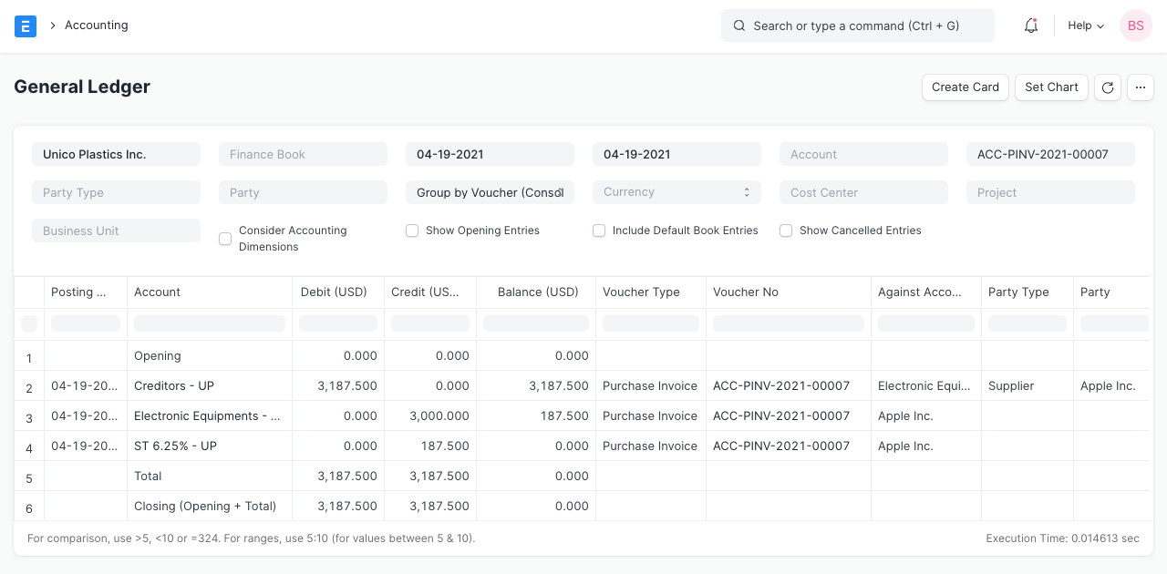1167x574 pixels.
Task: Enable Show Cancelled Entries
Action: [x=786, y=231]
